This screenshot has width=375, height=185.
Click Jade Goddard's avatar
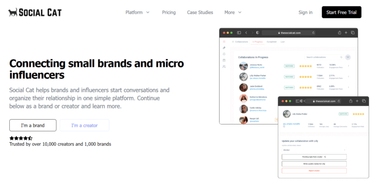click(x=244, y=87)
